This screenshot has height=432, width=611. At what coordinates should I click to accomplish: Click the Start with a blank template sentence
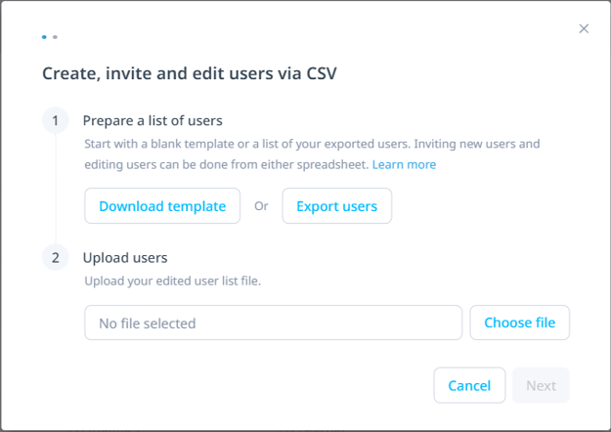(247, 144)
